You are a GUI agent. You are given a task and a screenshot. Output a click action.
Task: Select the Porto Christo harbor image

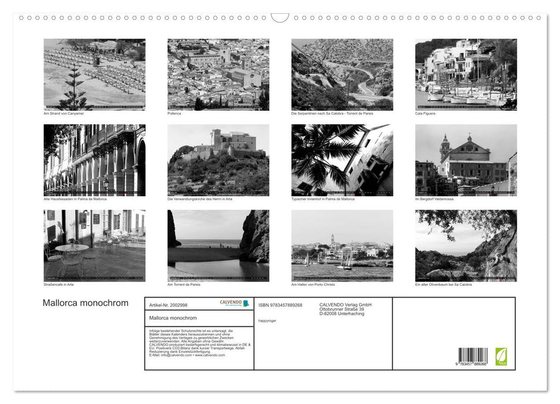click(342, 245)
